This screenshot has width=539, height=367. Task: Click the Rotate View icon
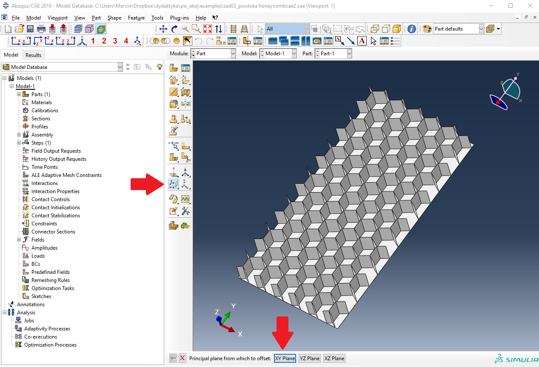tap(174, 29)
